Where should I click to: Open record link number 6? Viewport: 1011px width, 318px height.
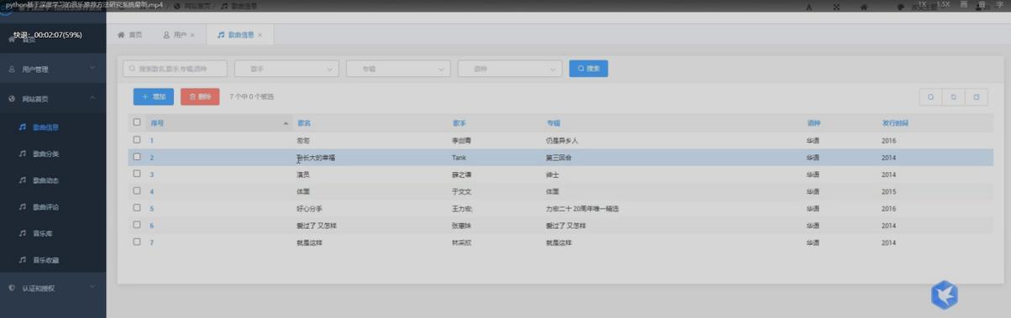(x=152, y=226)
